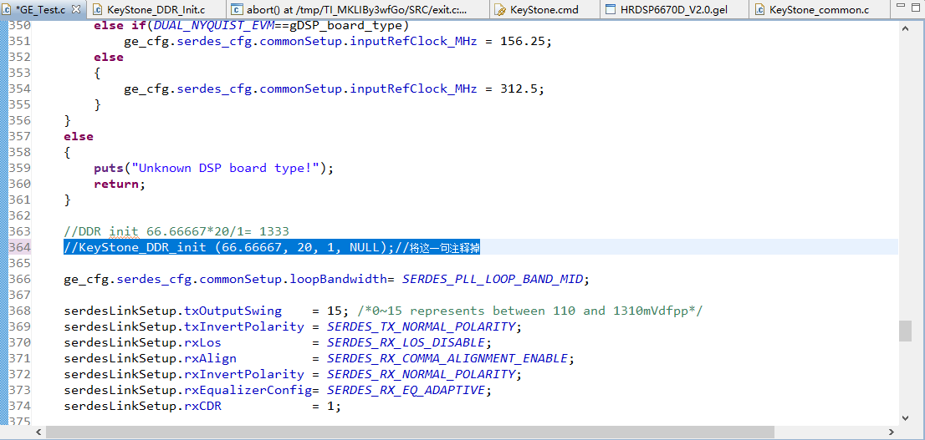Click the highlighted KeyStone_DDR_init comment line
Viewport: 925px width, 440px height.
click(271, 247)
